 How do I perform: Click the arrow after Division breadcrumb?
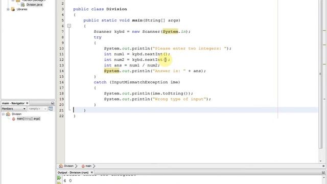coord(76,166)
